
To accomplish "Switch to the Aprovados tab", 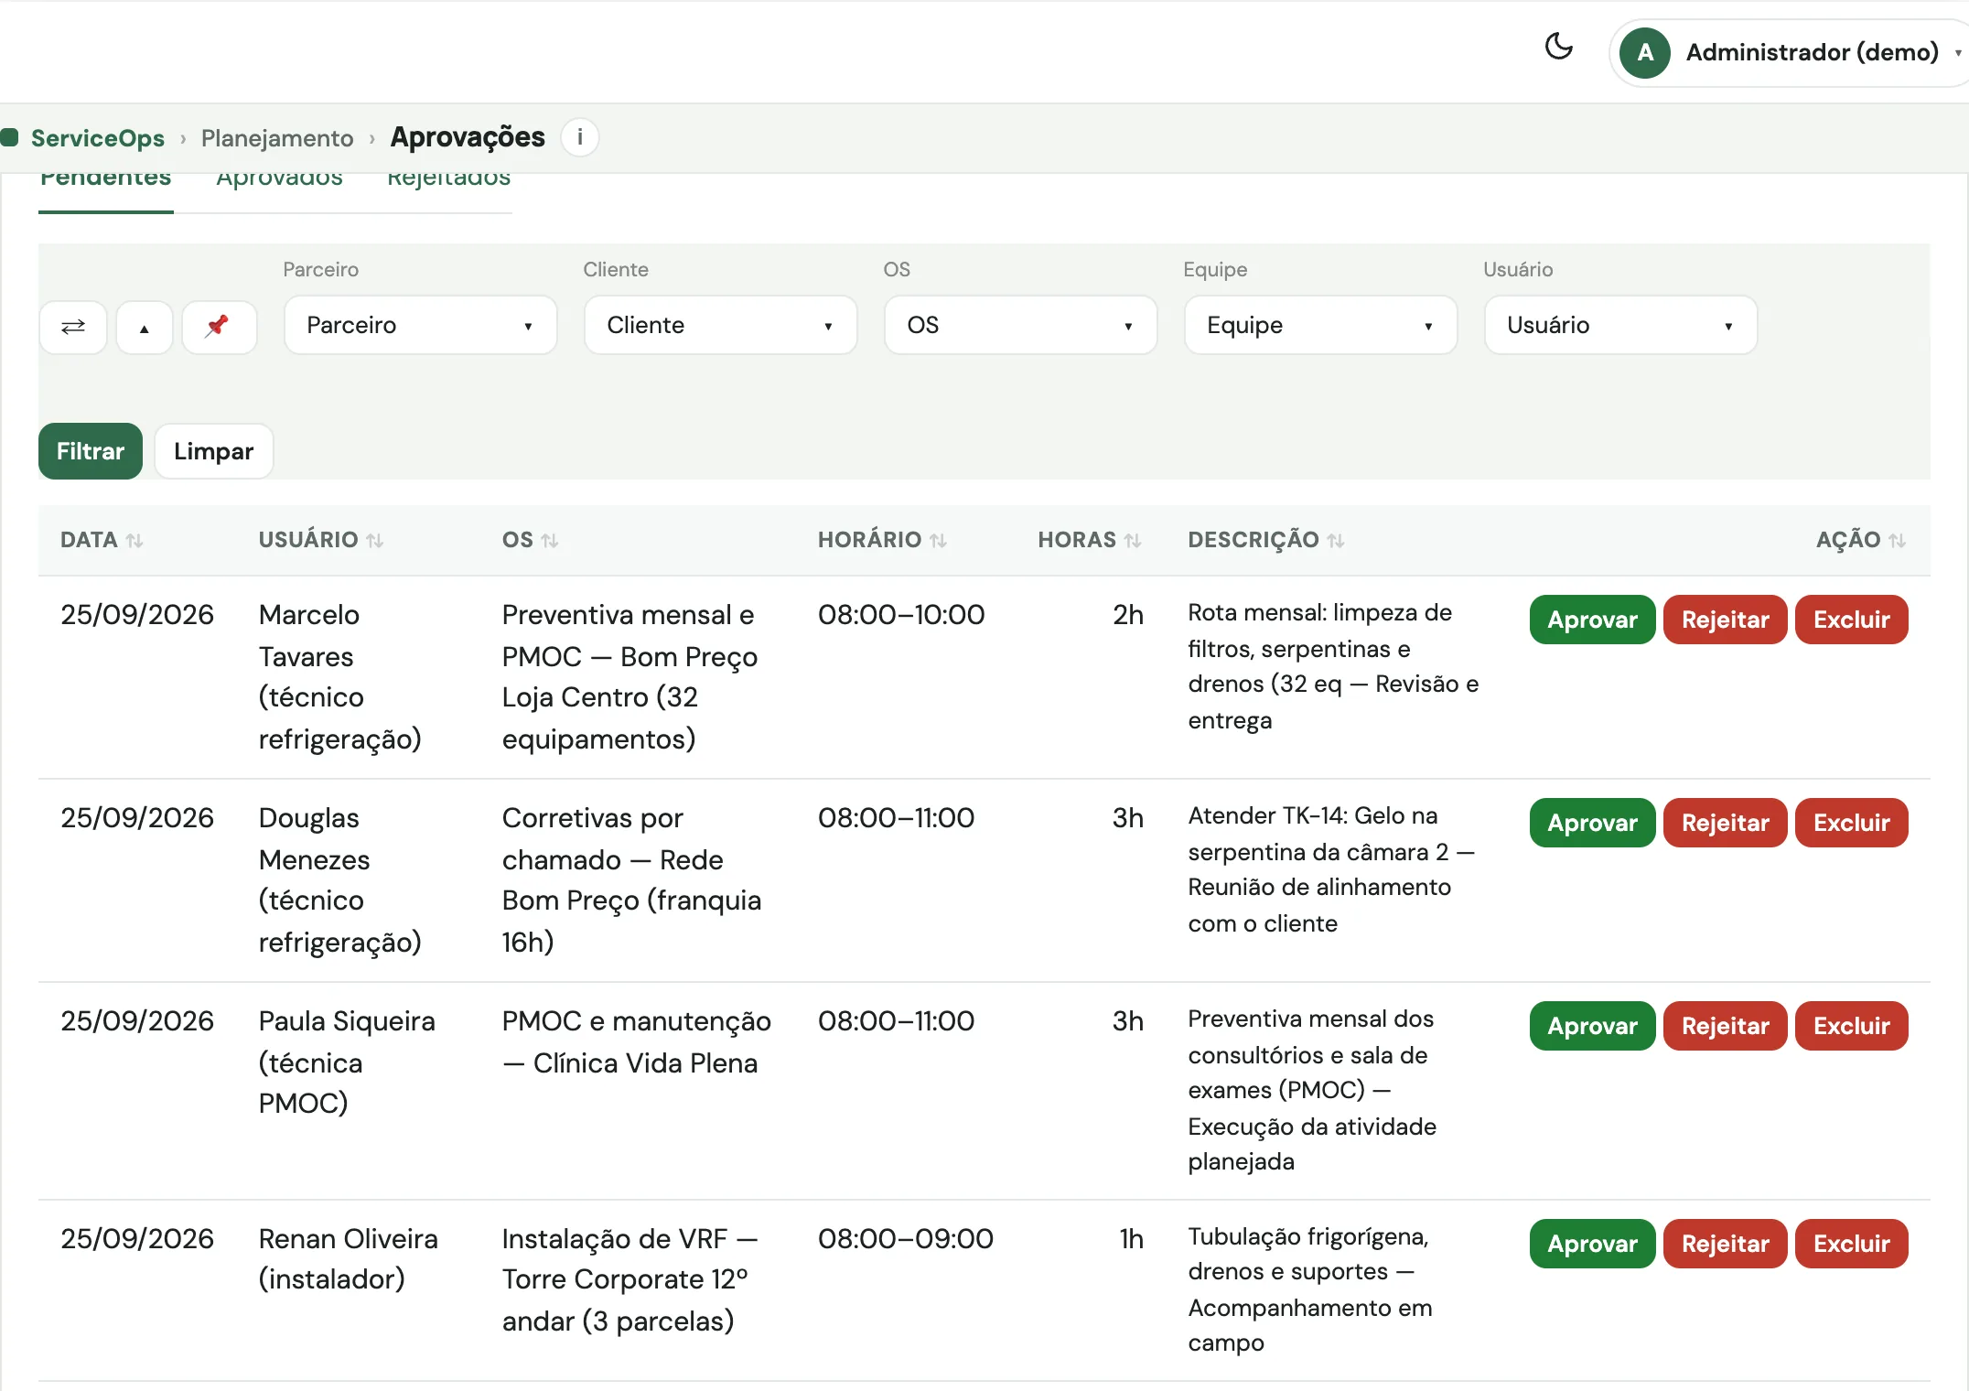I will coord(279,181).
